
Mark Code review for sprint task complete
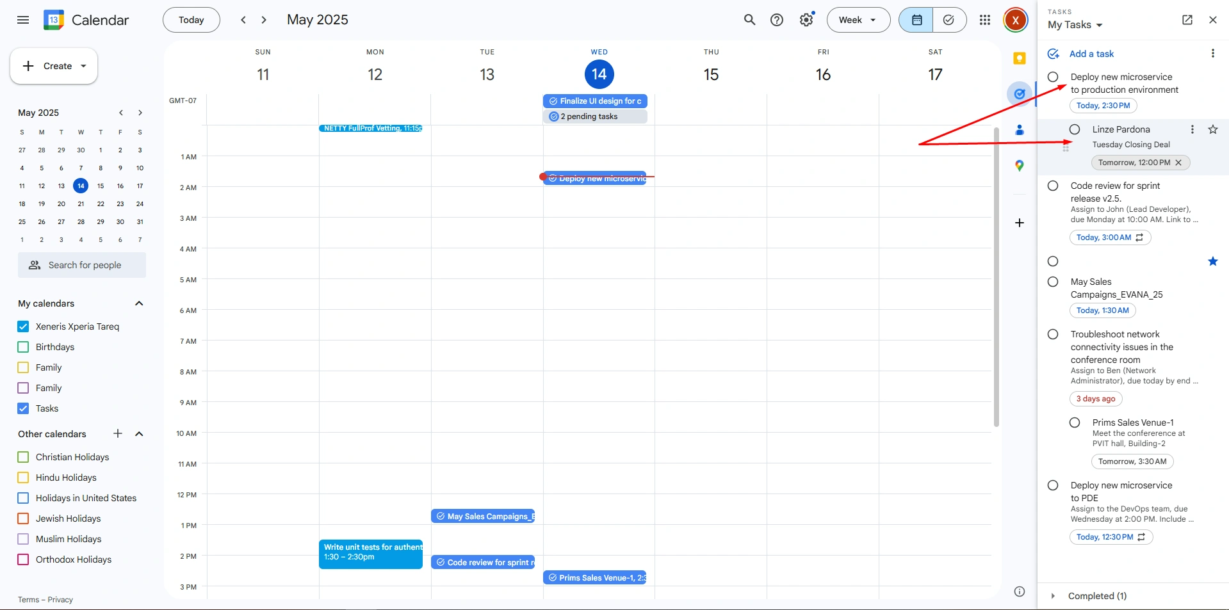[x=1053, y=186]
